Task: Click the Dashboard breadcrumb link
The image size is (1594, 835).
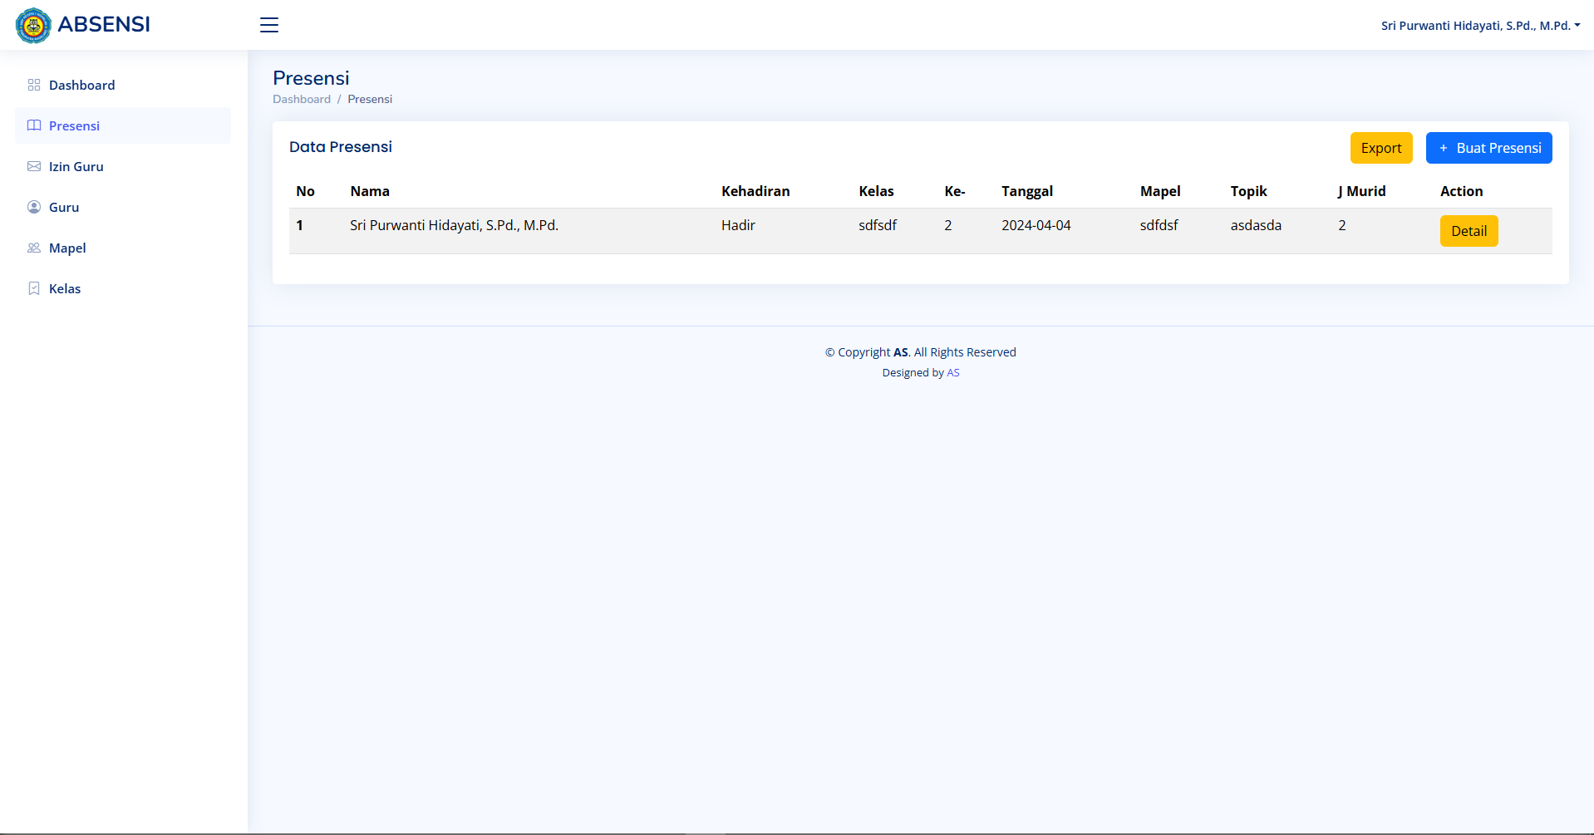Action: [x=302, y=99]
